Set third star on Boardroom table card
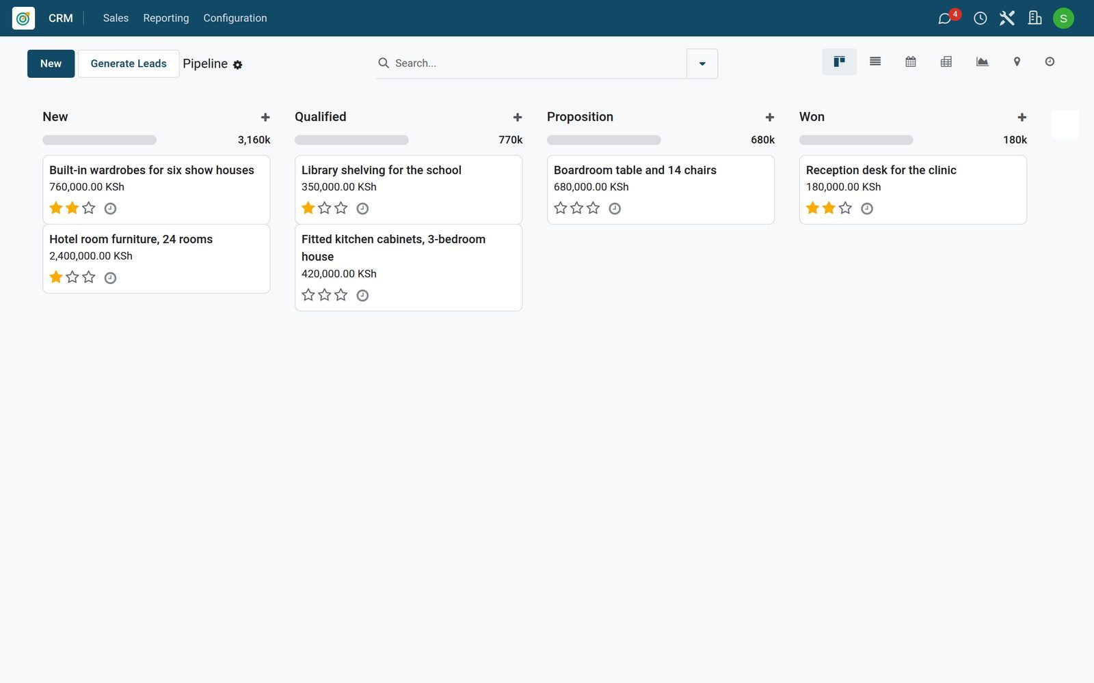The width and height of the screenshot is (1094, 683). (593, 208)
